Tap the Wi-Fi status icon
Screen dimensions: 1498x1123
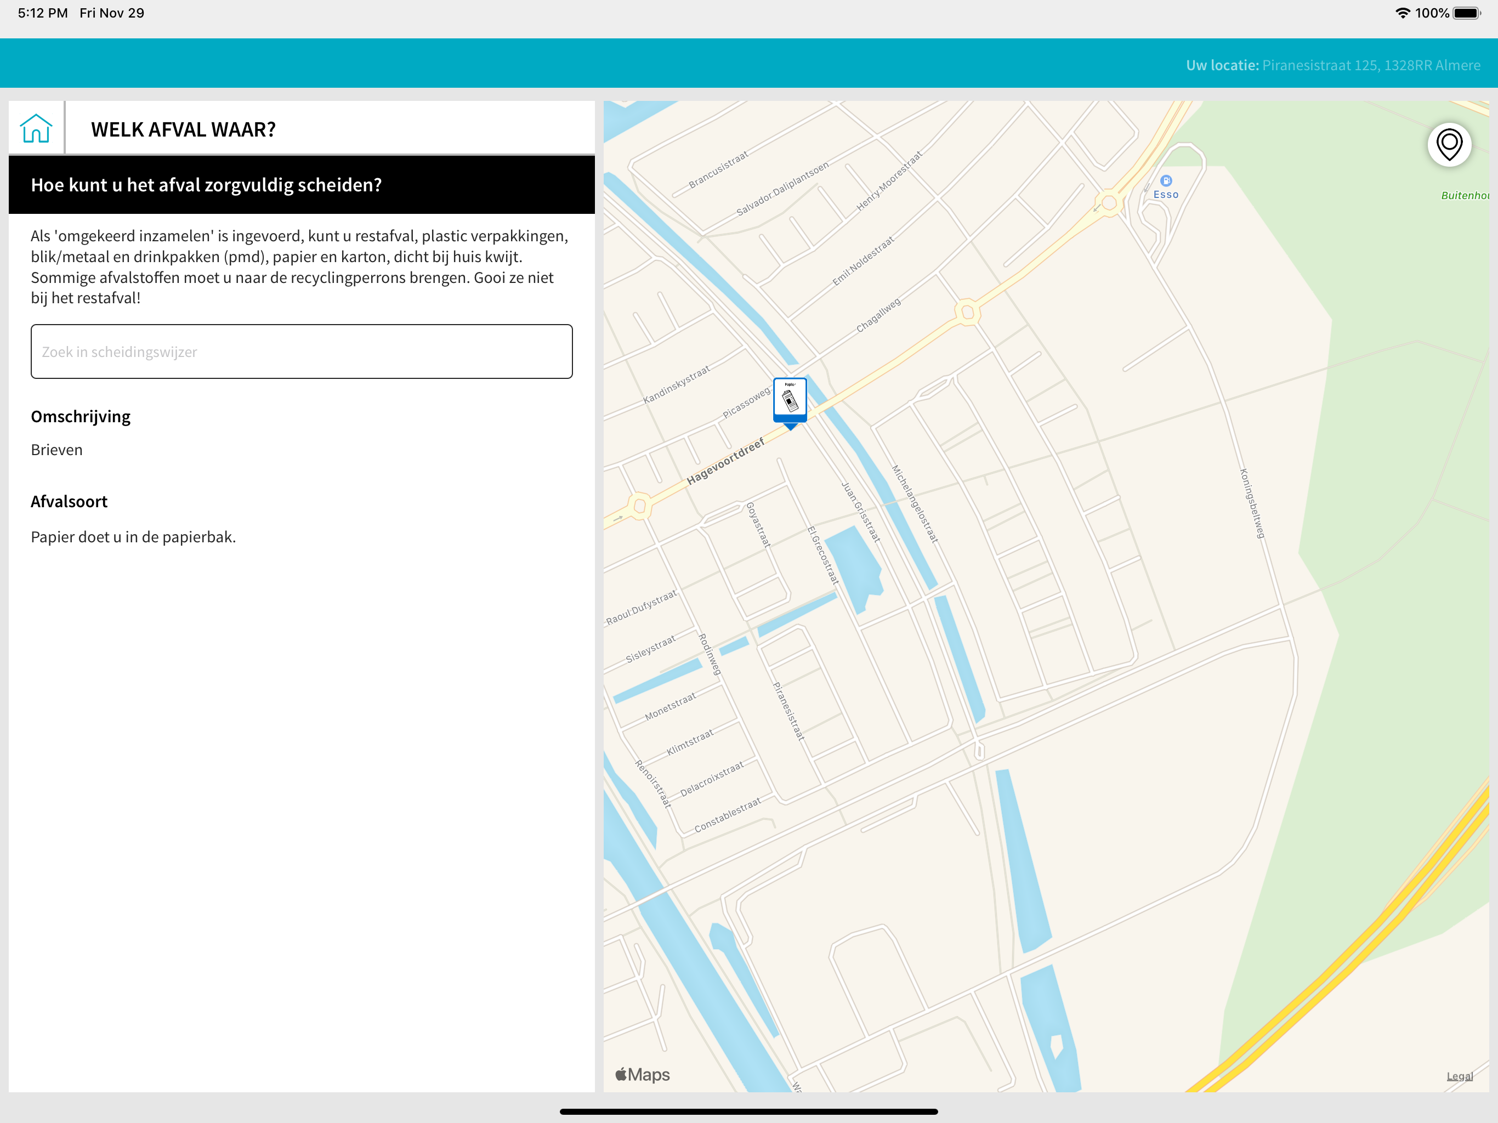pos(1403,13)
